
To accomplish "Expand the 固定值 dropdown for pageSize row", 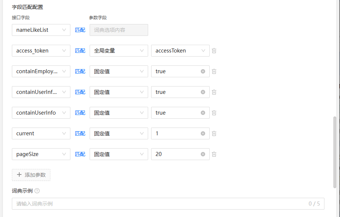I will tap(119, 154).
